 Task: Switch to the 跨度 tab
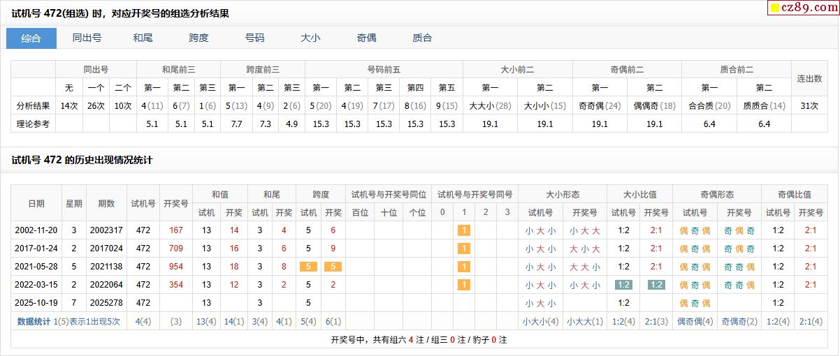(199, 38)
